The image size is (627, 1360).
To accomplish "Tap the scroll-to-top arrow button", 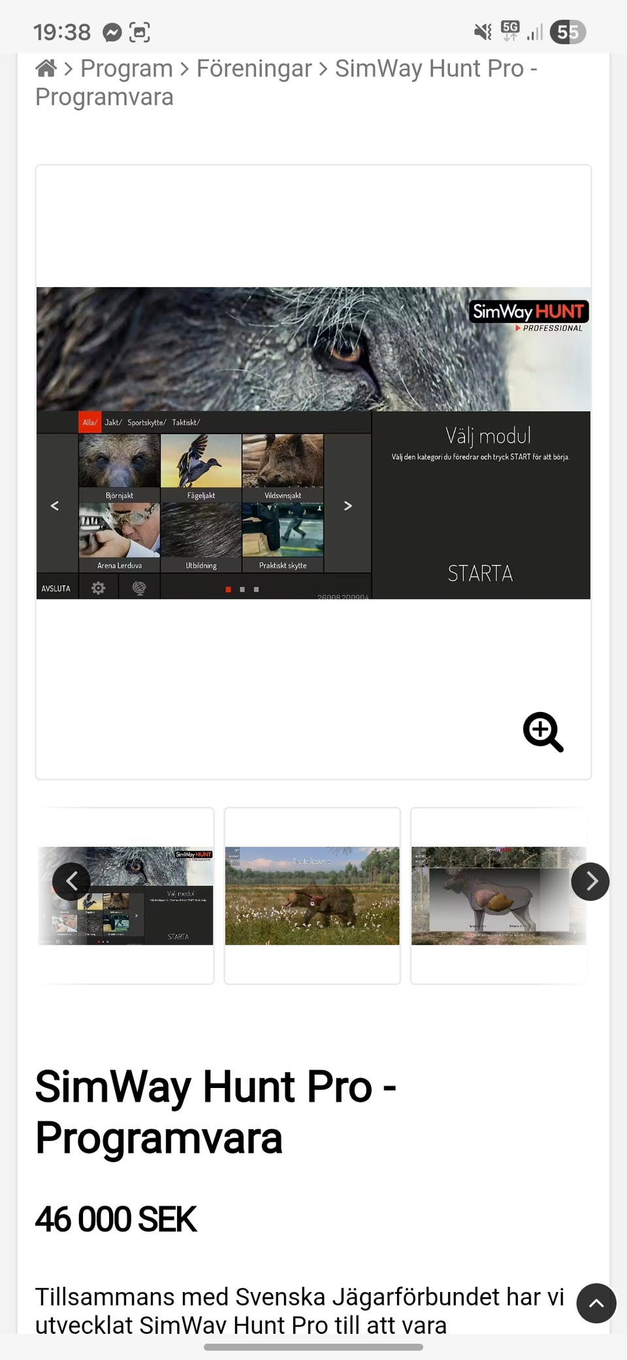I will click(596, 1303).
